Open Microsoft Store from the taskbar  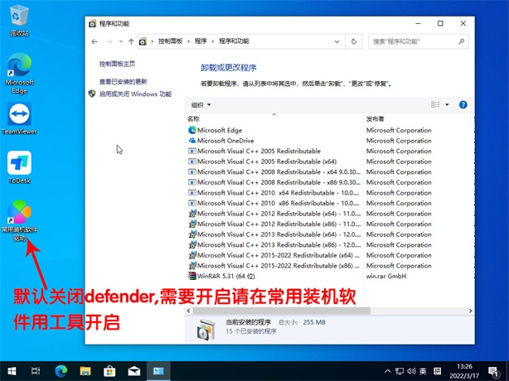pyautogui.click(x=109, y=371)
